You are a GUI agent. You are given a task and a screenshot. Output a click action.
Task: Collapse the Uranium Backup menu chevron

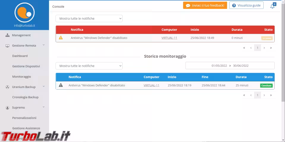[x=44, y=87]
